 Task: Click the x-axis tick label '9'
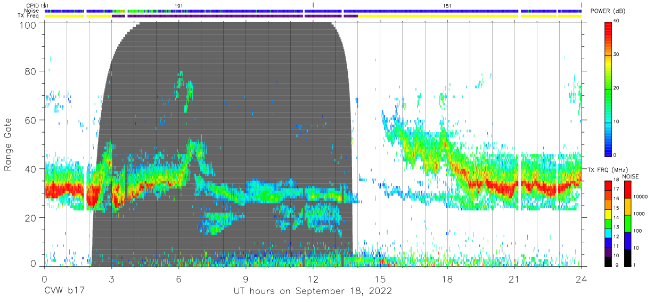(246, 279)
